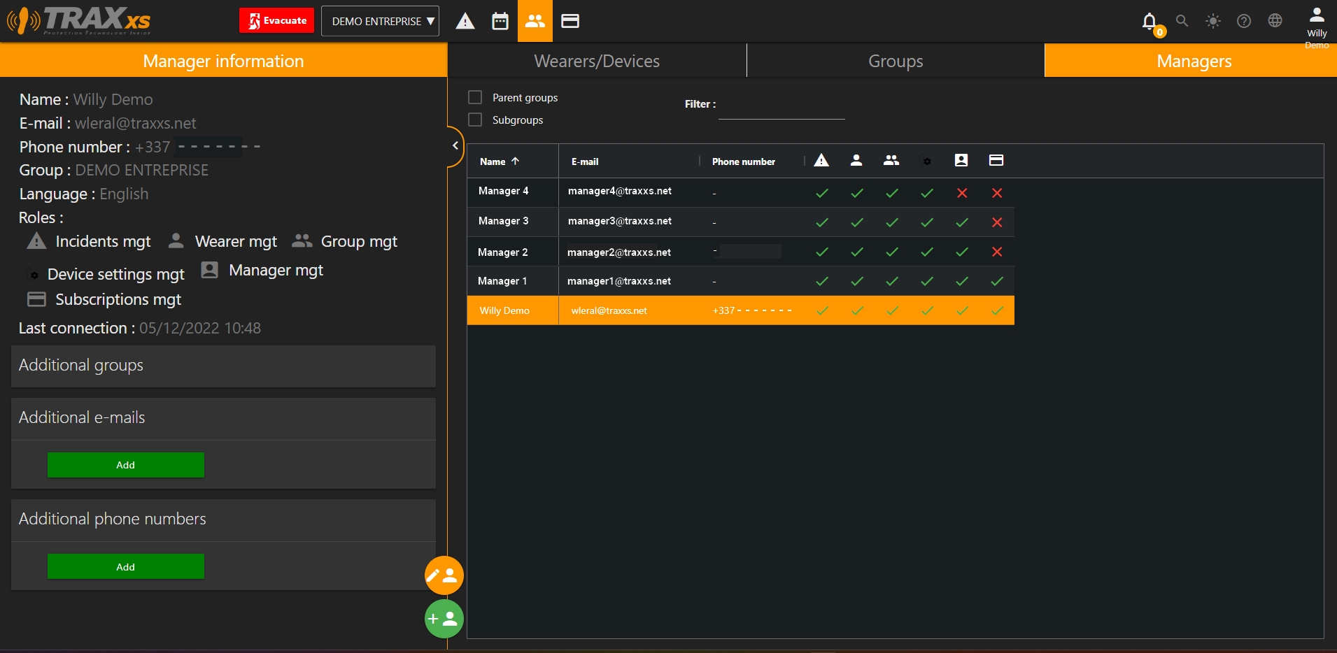
Task: Select the Manager 4 row
Action: tap(741, 192)
